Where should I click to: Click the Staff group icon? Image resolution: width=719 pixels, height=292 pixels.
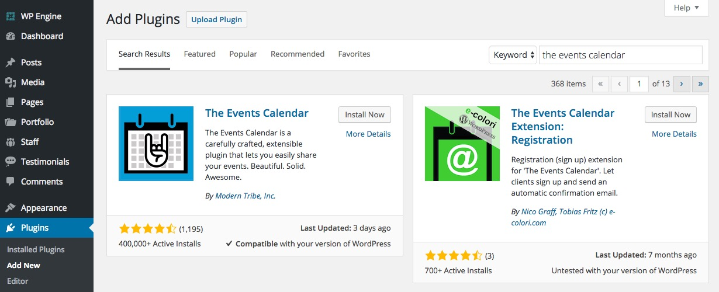click(11, 142)
